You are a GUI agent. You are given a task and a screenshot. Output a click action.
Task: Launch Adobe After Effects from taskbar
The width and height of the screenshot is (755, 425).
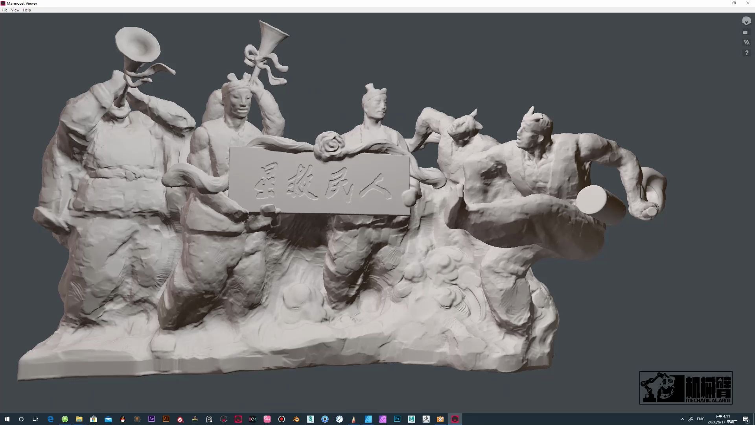pyautogui.click(x=151, y=419)
